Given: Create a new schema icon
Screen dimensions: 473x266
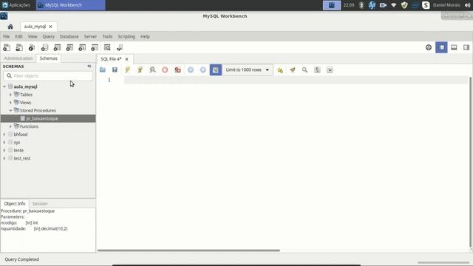Looking at the screenshot, I should [44, 47].
